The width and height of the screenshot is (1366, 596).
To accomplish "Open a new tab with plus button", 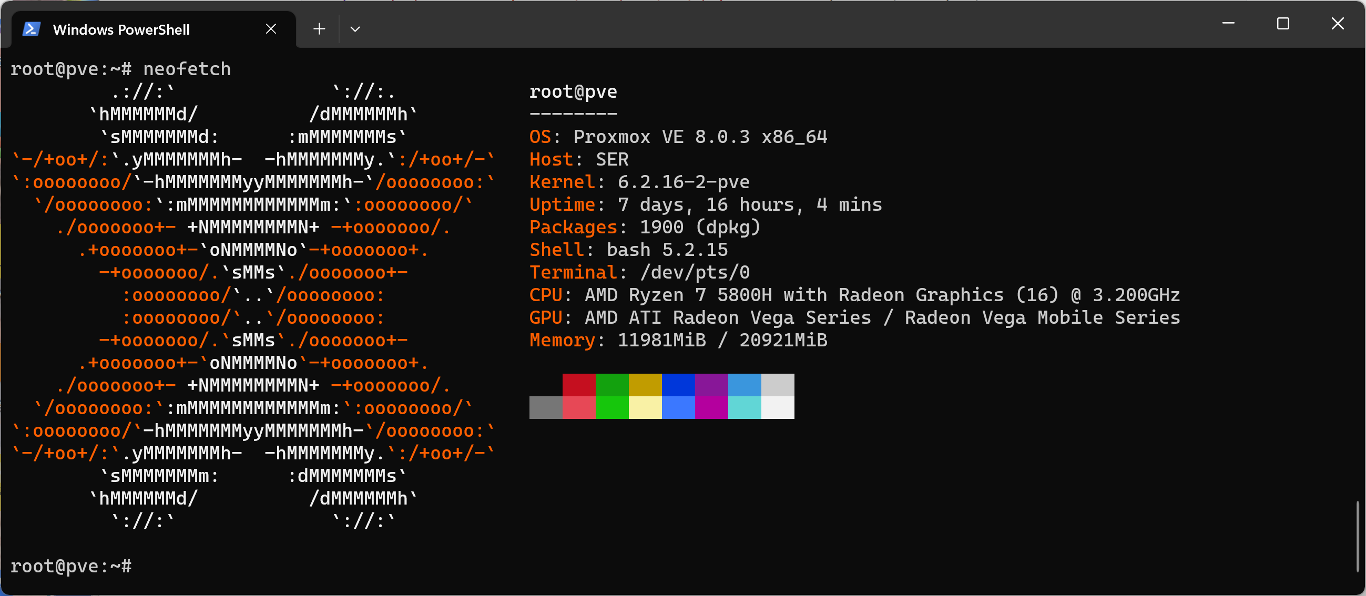I will (x=319, y=29).
